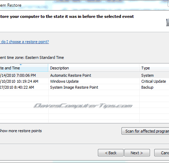The height and width of the screenshot is (163, 169).
Task: Click Scan for affected programs button
Action: pyautogui.click(x=145, y=131)
